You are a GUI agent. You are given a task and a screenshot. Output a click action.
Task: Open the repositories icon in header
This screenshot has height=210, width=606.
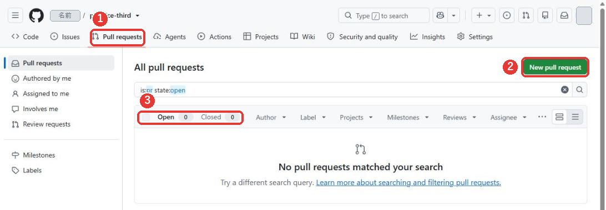click(546, 16)
